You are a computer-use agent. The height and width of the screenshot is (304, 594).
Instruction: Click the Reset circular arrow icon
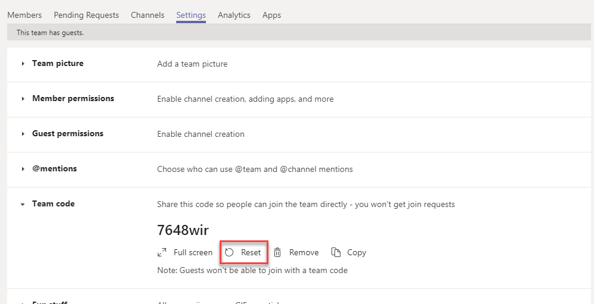(x=229, y=253)
